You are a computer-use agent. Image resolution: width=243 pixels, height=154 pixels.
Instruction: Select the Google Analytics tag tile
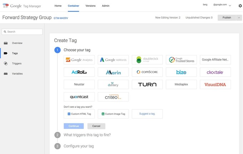[79, 60]
